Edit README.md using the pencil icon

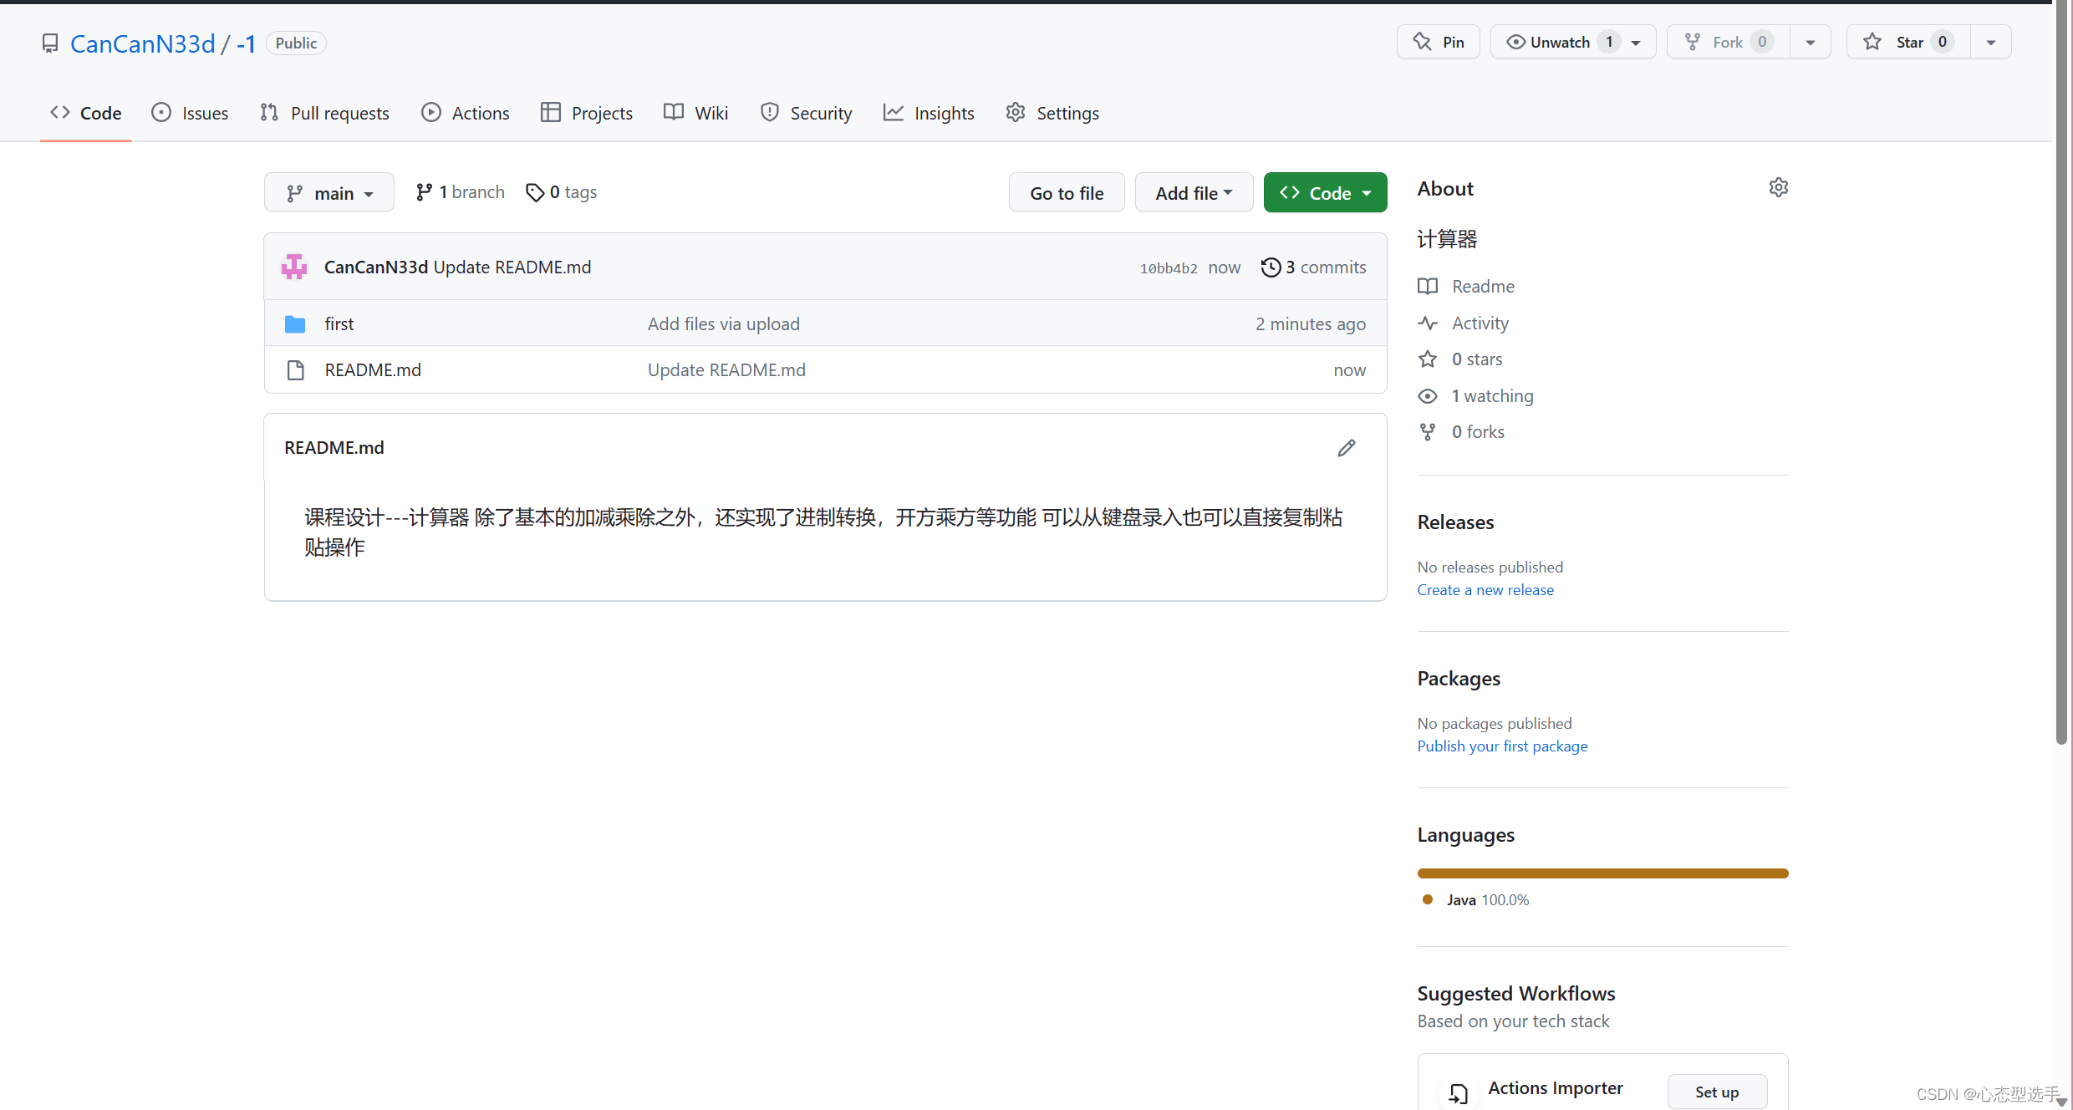tap(1347, 447)
